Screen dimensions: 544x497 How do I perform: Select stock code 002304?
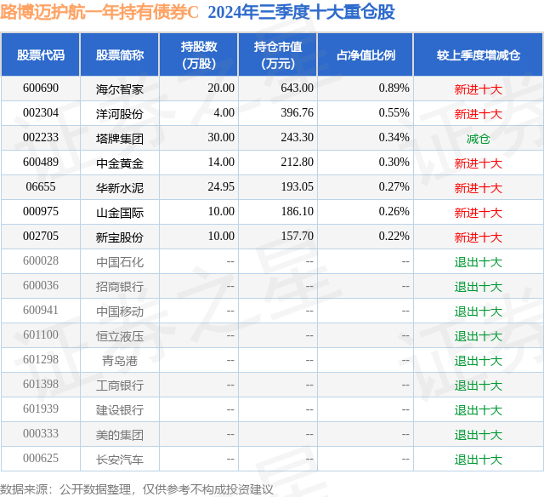coord(41,113)
